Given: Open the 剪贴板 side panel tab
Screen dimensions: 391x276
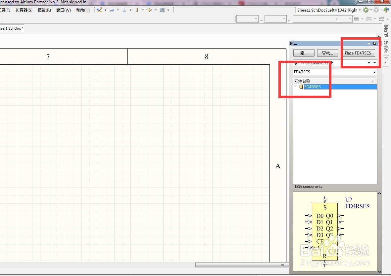Looking at the screenshot, I should click(386, 47).
